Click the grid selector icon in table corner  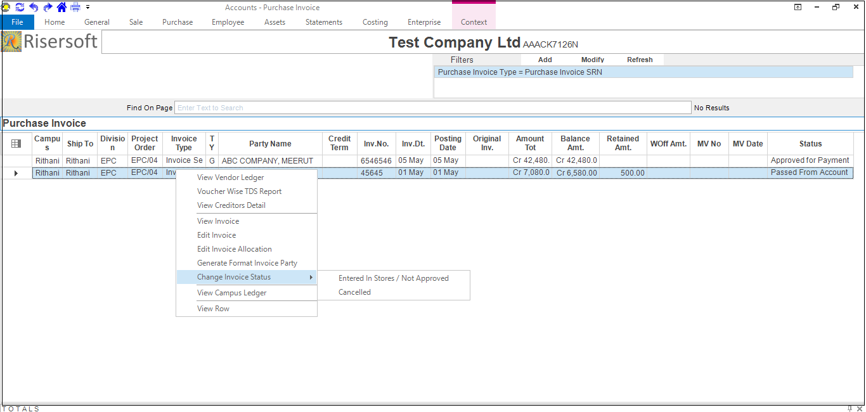16,144
